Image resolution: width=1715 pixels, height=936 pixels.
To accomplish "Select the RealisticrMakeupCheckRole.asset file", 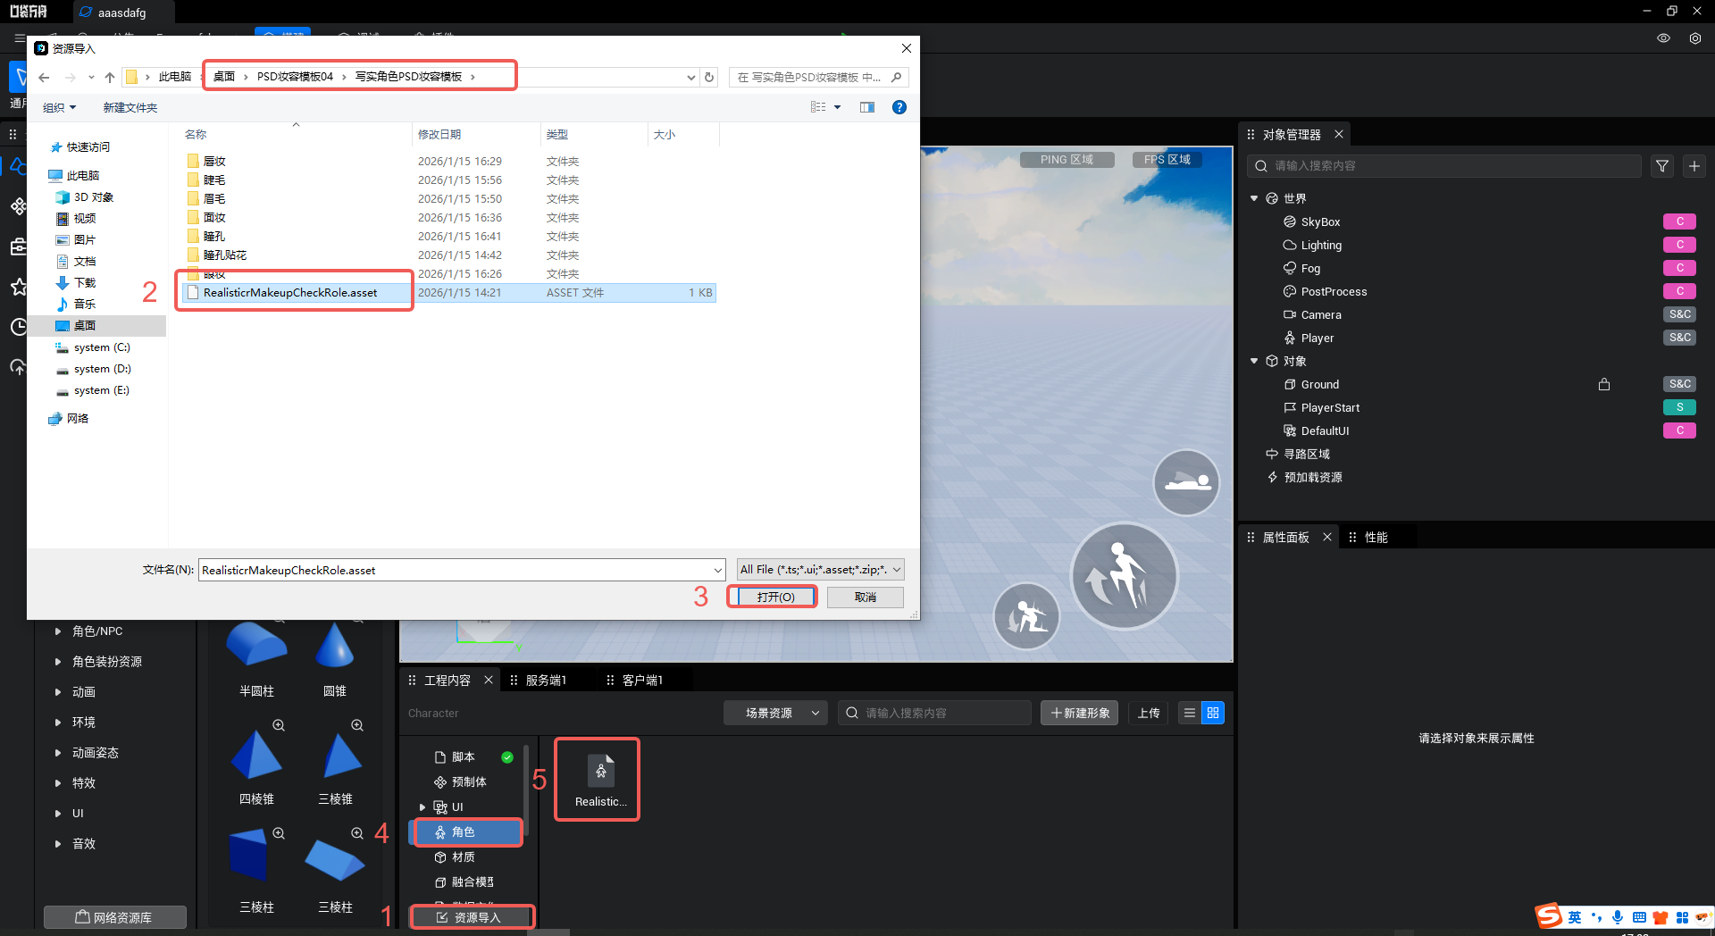I will pyautogui.click(x=290, y=293).
